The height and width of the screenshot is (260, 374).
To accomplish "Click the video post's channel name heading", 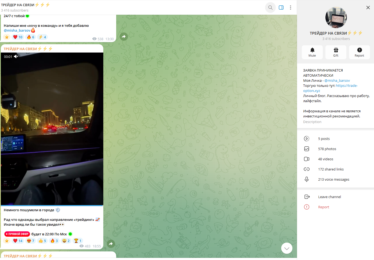I will [28, 49].
